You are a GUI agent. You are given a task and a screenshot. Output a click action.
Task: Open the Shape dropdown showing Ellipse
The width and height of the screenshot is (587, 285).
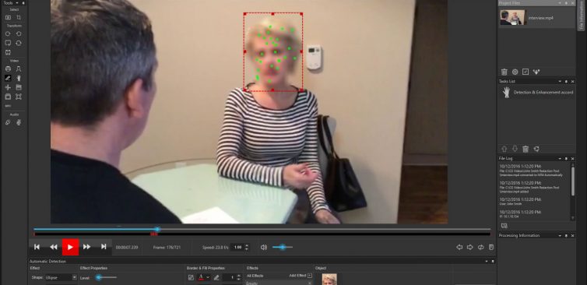click(x=61, y=277)
